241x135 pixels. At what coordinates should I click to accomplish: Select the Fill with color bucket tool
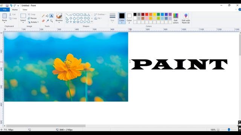pos(47,16)
